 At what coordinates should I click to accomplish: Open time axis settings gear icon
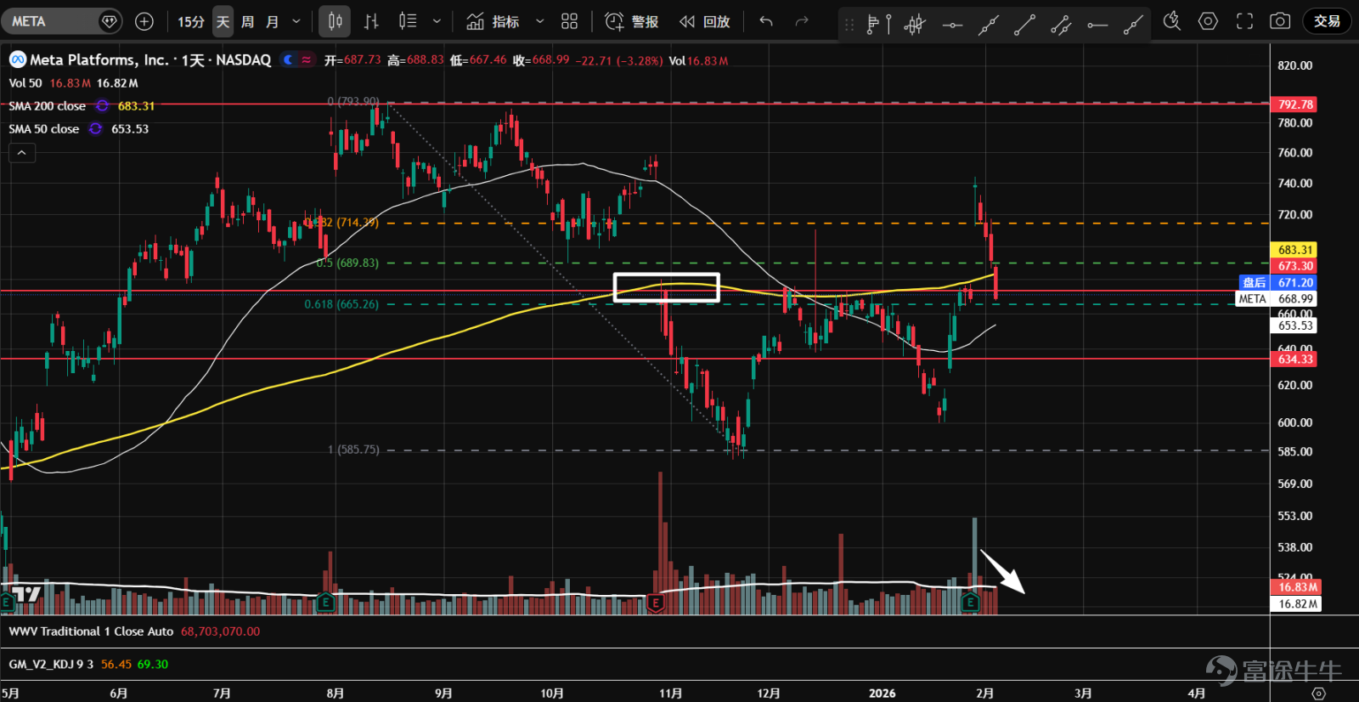[x=1317, y=693]
